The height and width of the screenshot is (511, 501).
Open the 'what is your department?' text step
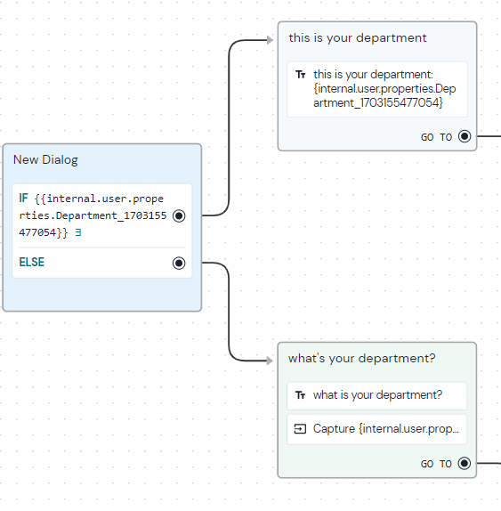tap(377, 395)
